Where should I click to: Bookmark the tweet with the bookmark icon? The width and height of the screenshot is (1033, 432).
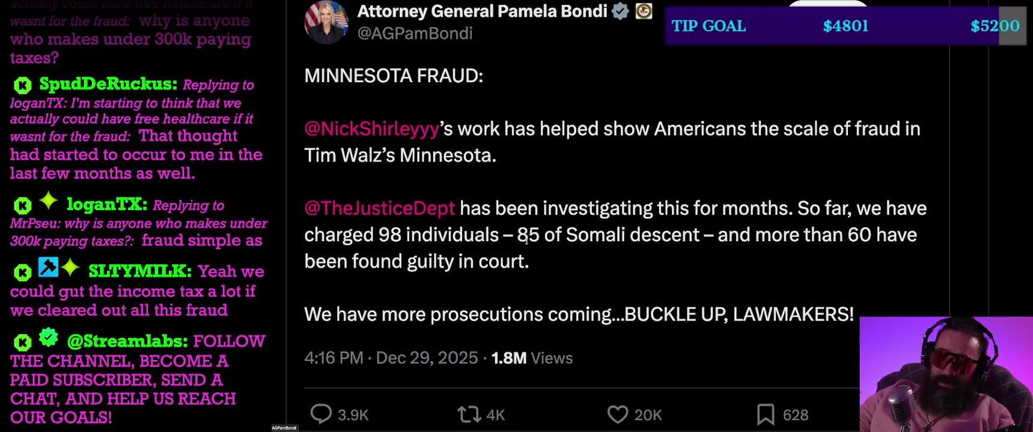point(765,414)
